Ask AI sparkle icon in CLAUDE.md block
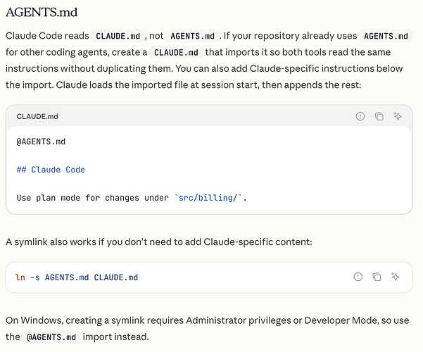 click(x=398, y=116)
